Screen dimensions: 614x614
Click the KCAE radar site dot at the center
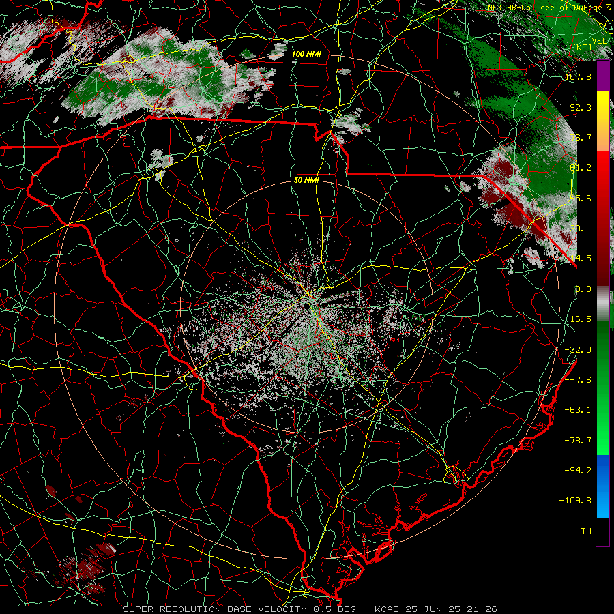306,306
